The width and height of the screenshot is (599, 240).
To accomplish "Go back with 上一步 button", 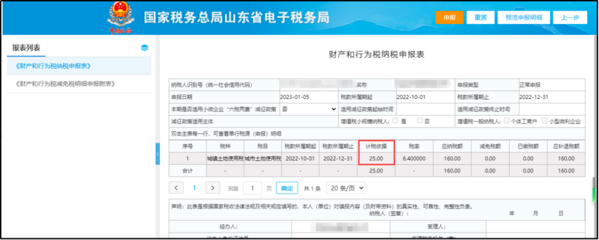I will click(x=570, y=18).
